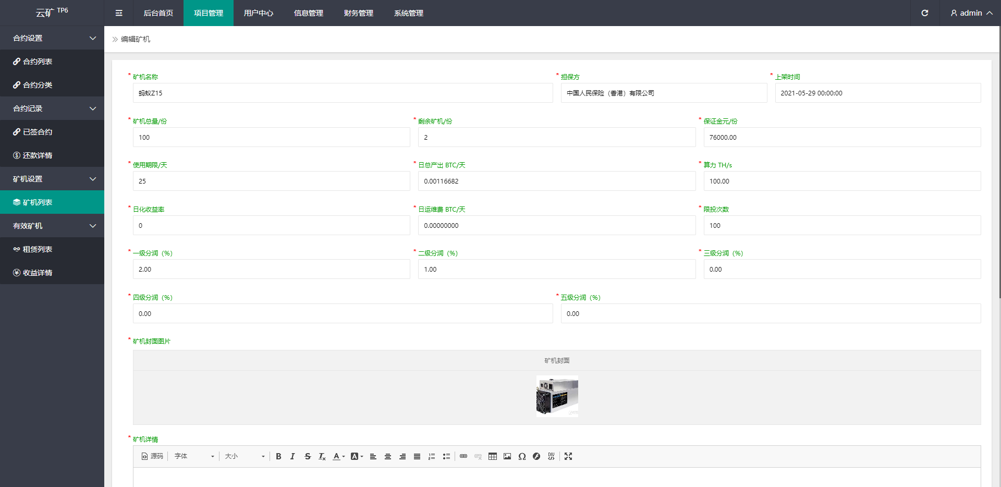Viewport: 1001px width, 487px height.
Task: Select 矿机列表 in sidebar
Action: click(x=52, y=202)
